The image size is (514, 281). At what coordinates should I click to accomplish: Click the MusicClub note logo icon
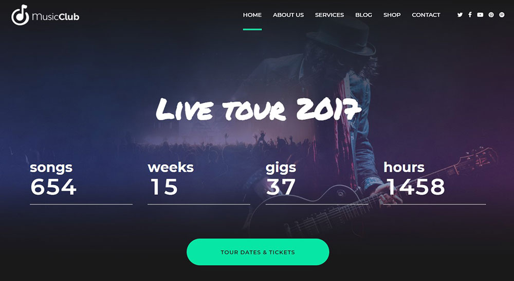tap(20, 15)
